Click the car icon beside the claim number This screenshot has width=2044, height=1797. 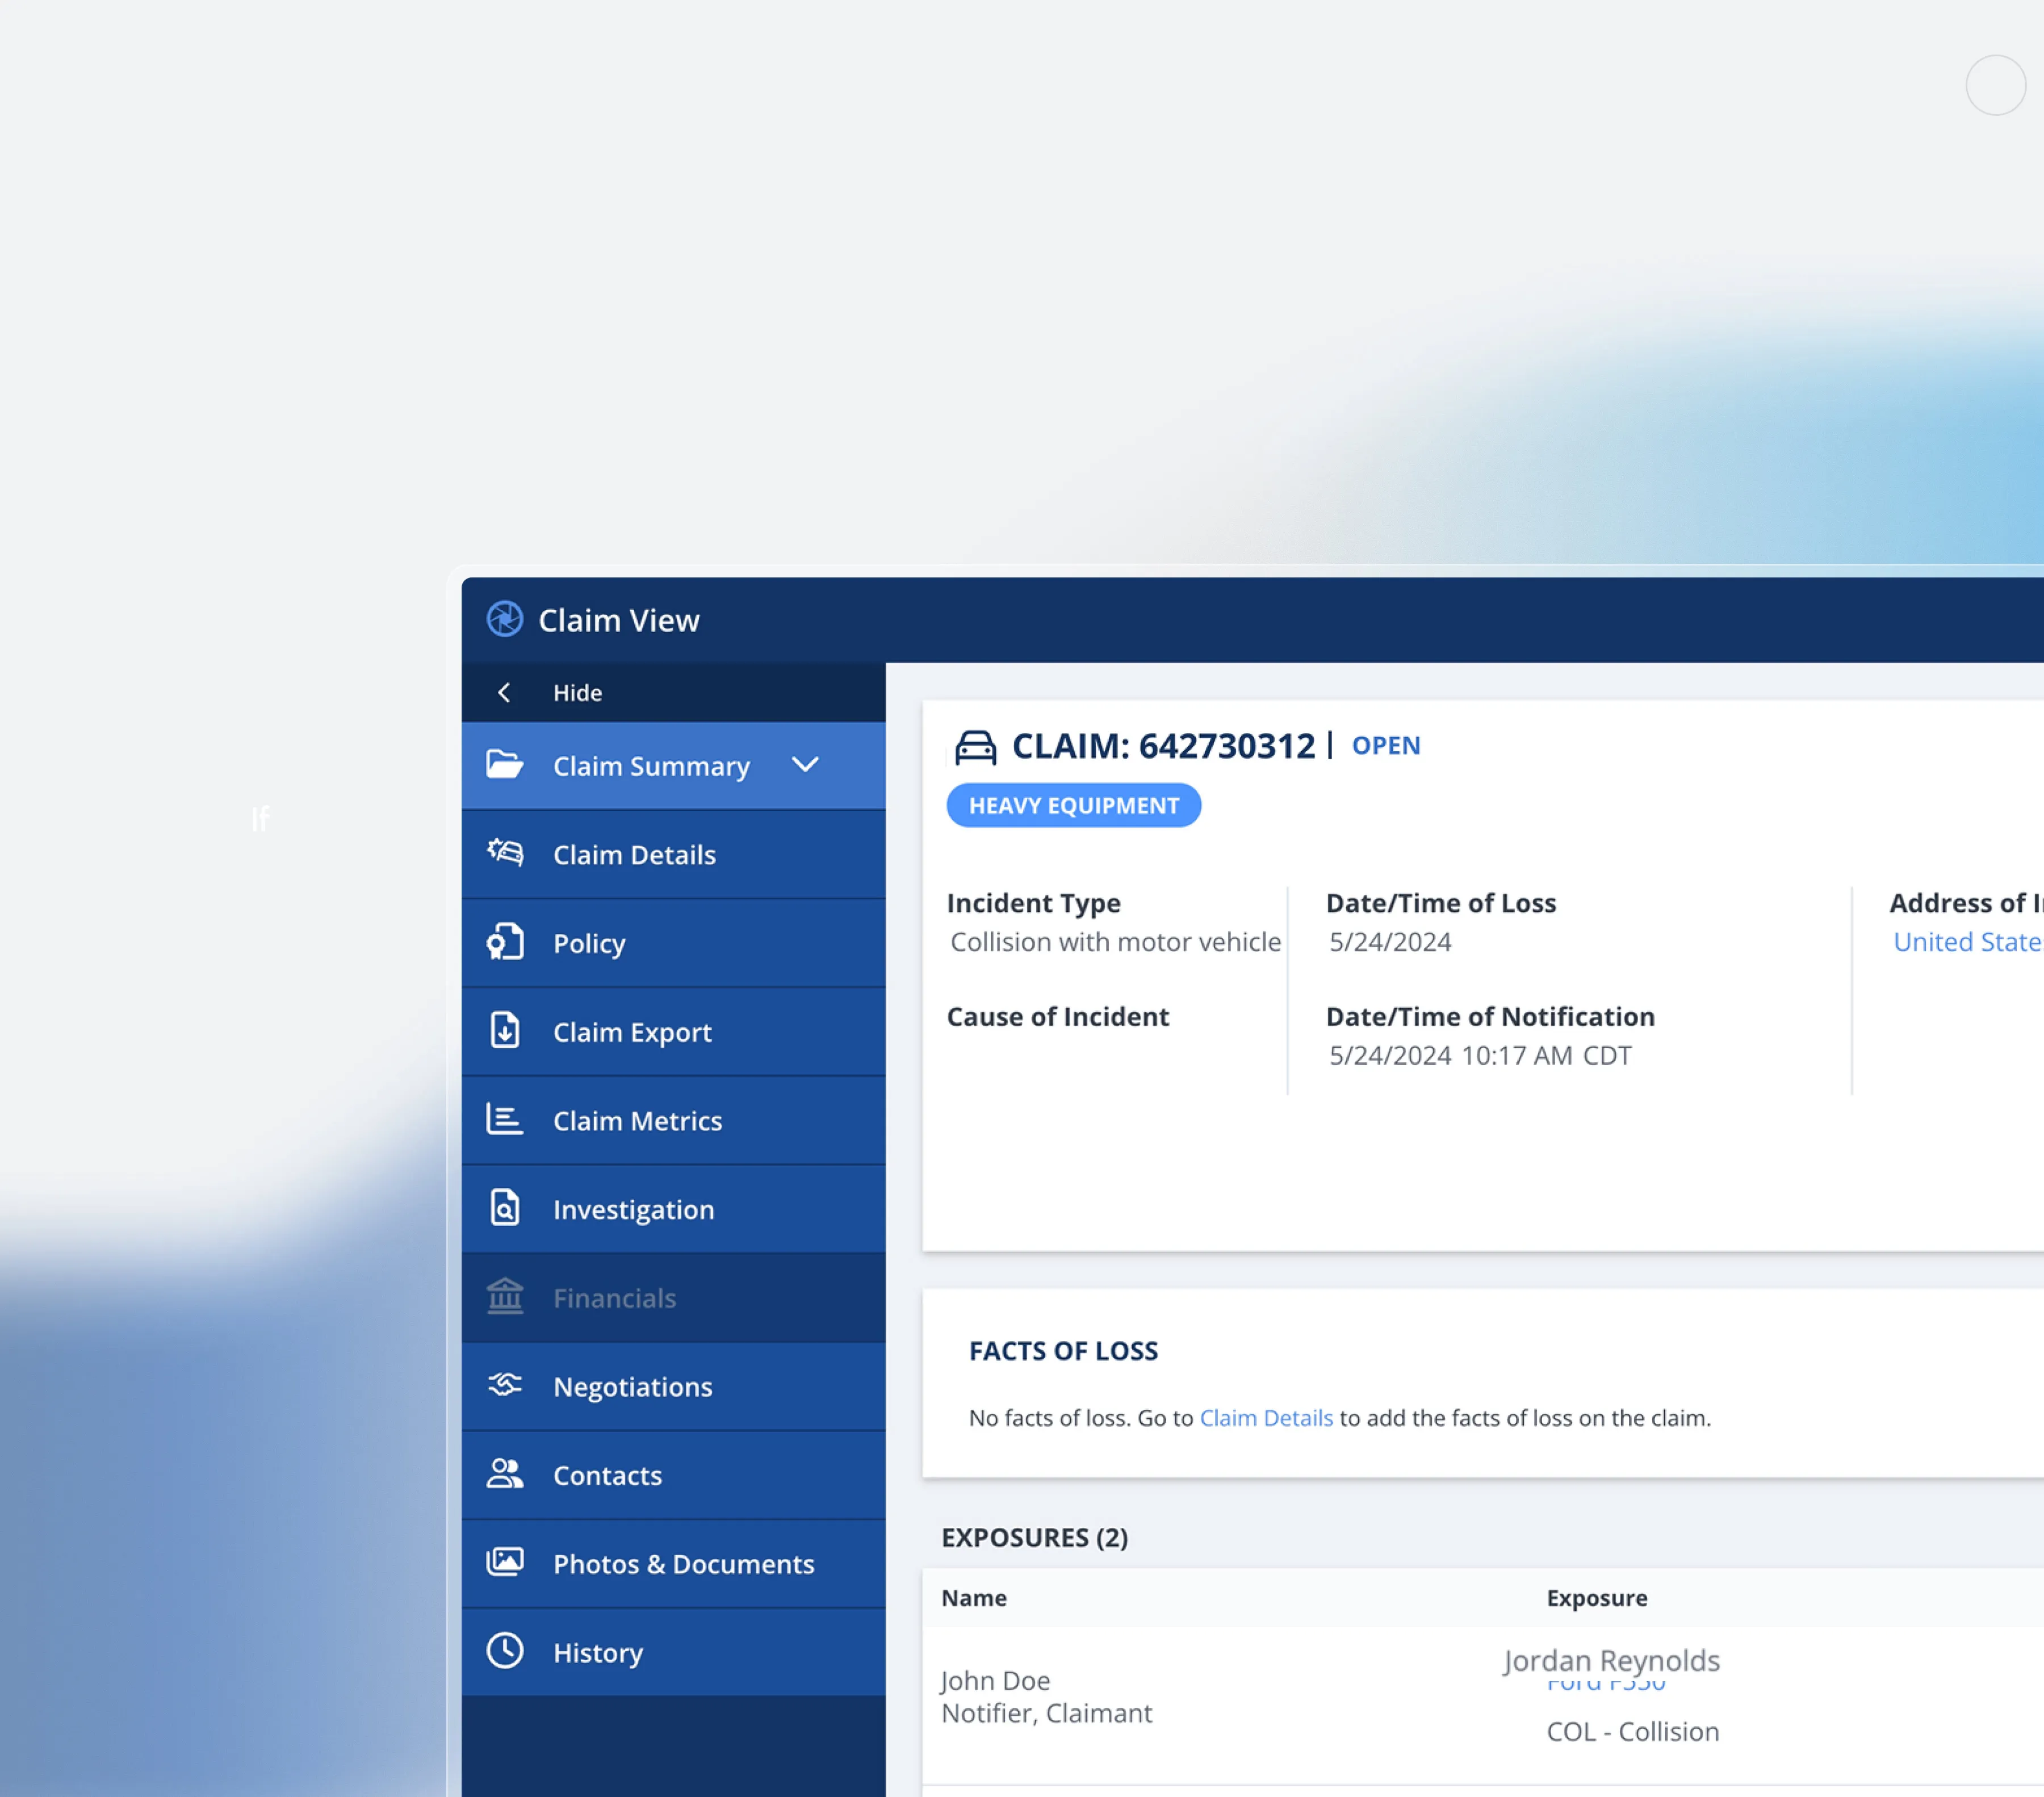tap(975, 747)
